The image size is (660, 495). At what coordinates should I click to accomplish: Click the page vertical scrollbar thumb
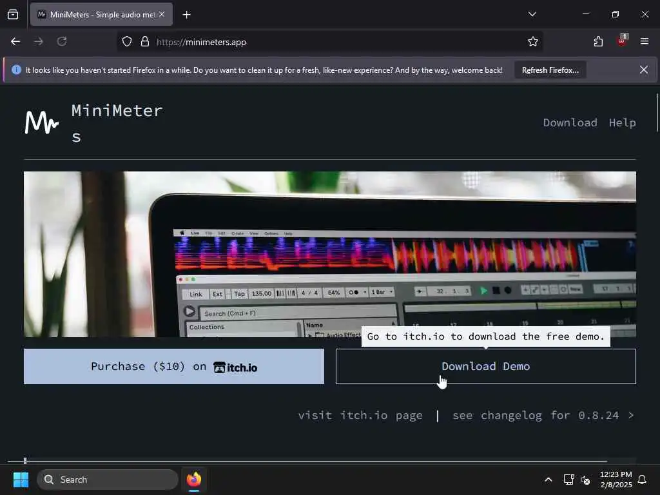click(657, 113)
